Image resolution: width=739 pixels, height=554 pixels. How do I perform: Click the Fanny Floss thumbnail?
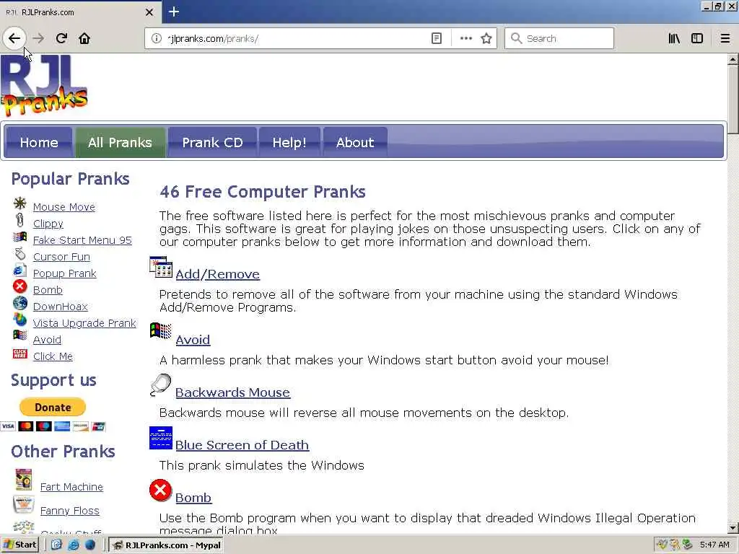pyautogui.click(x=23, y=504)
